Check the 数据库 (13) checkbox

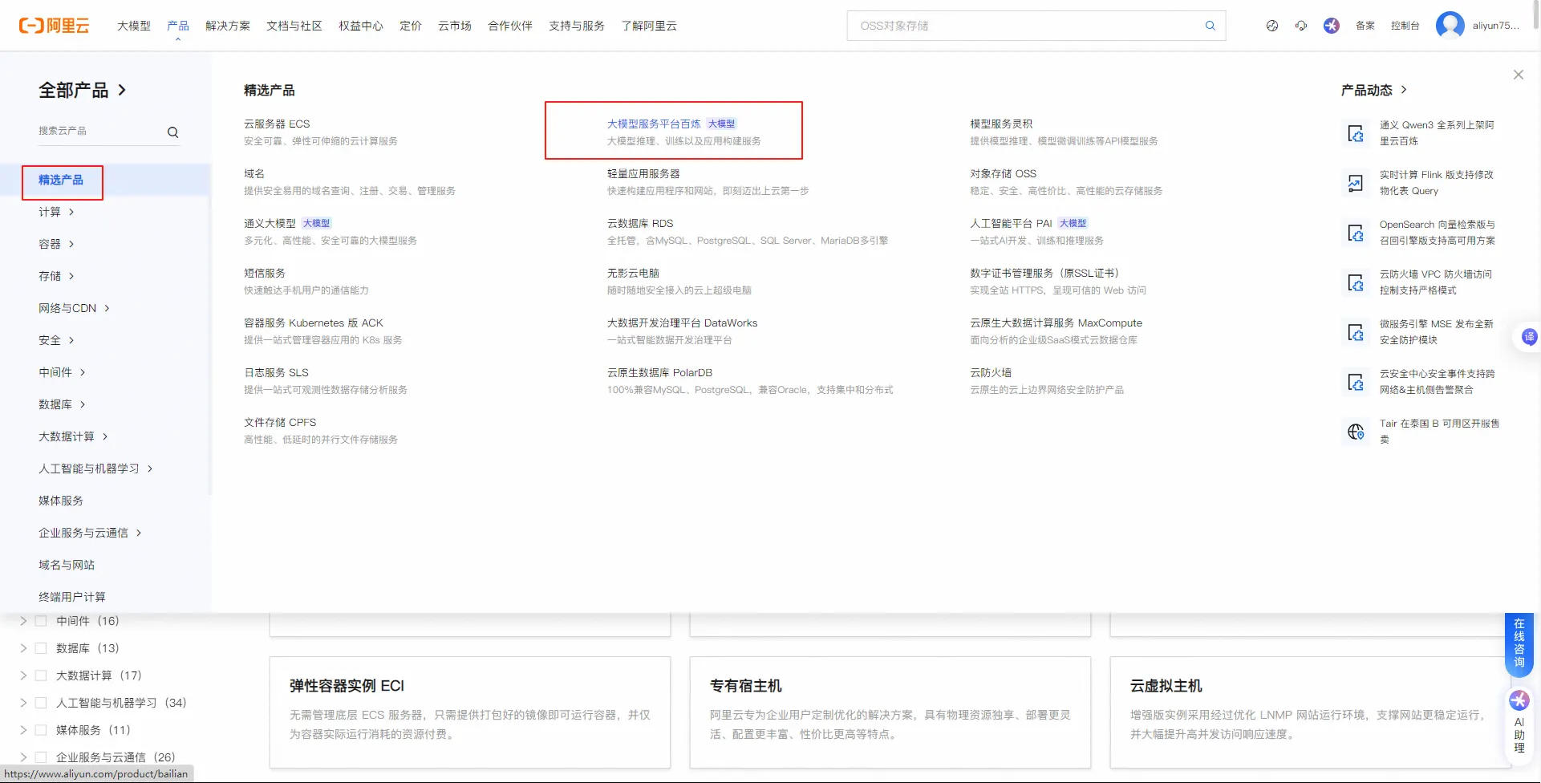(x=41, y=648)
